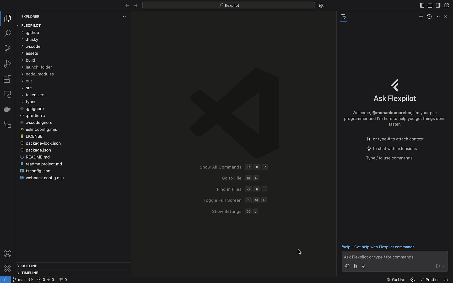Open the Docker view in activity bar
The image size is (453, 283).
point(7,109)
